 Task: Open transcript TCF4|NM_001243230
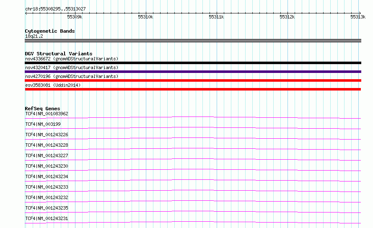click(47, 166)
